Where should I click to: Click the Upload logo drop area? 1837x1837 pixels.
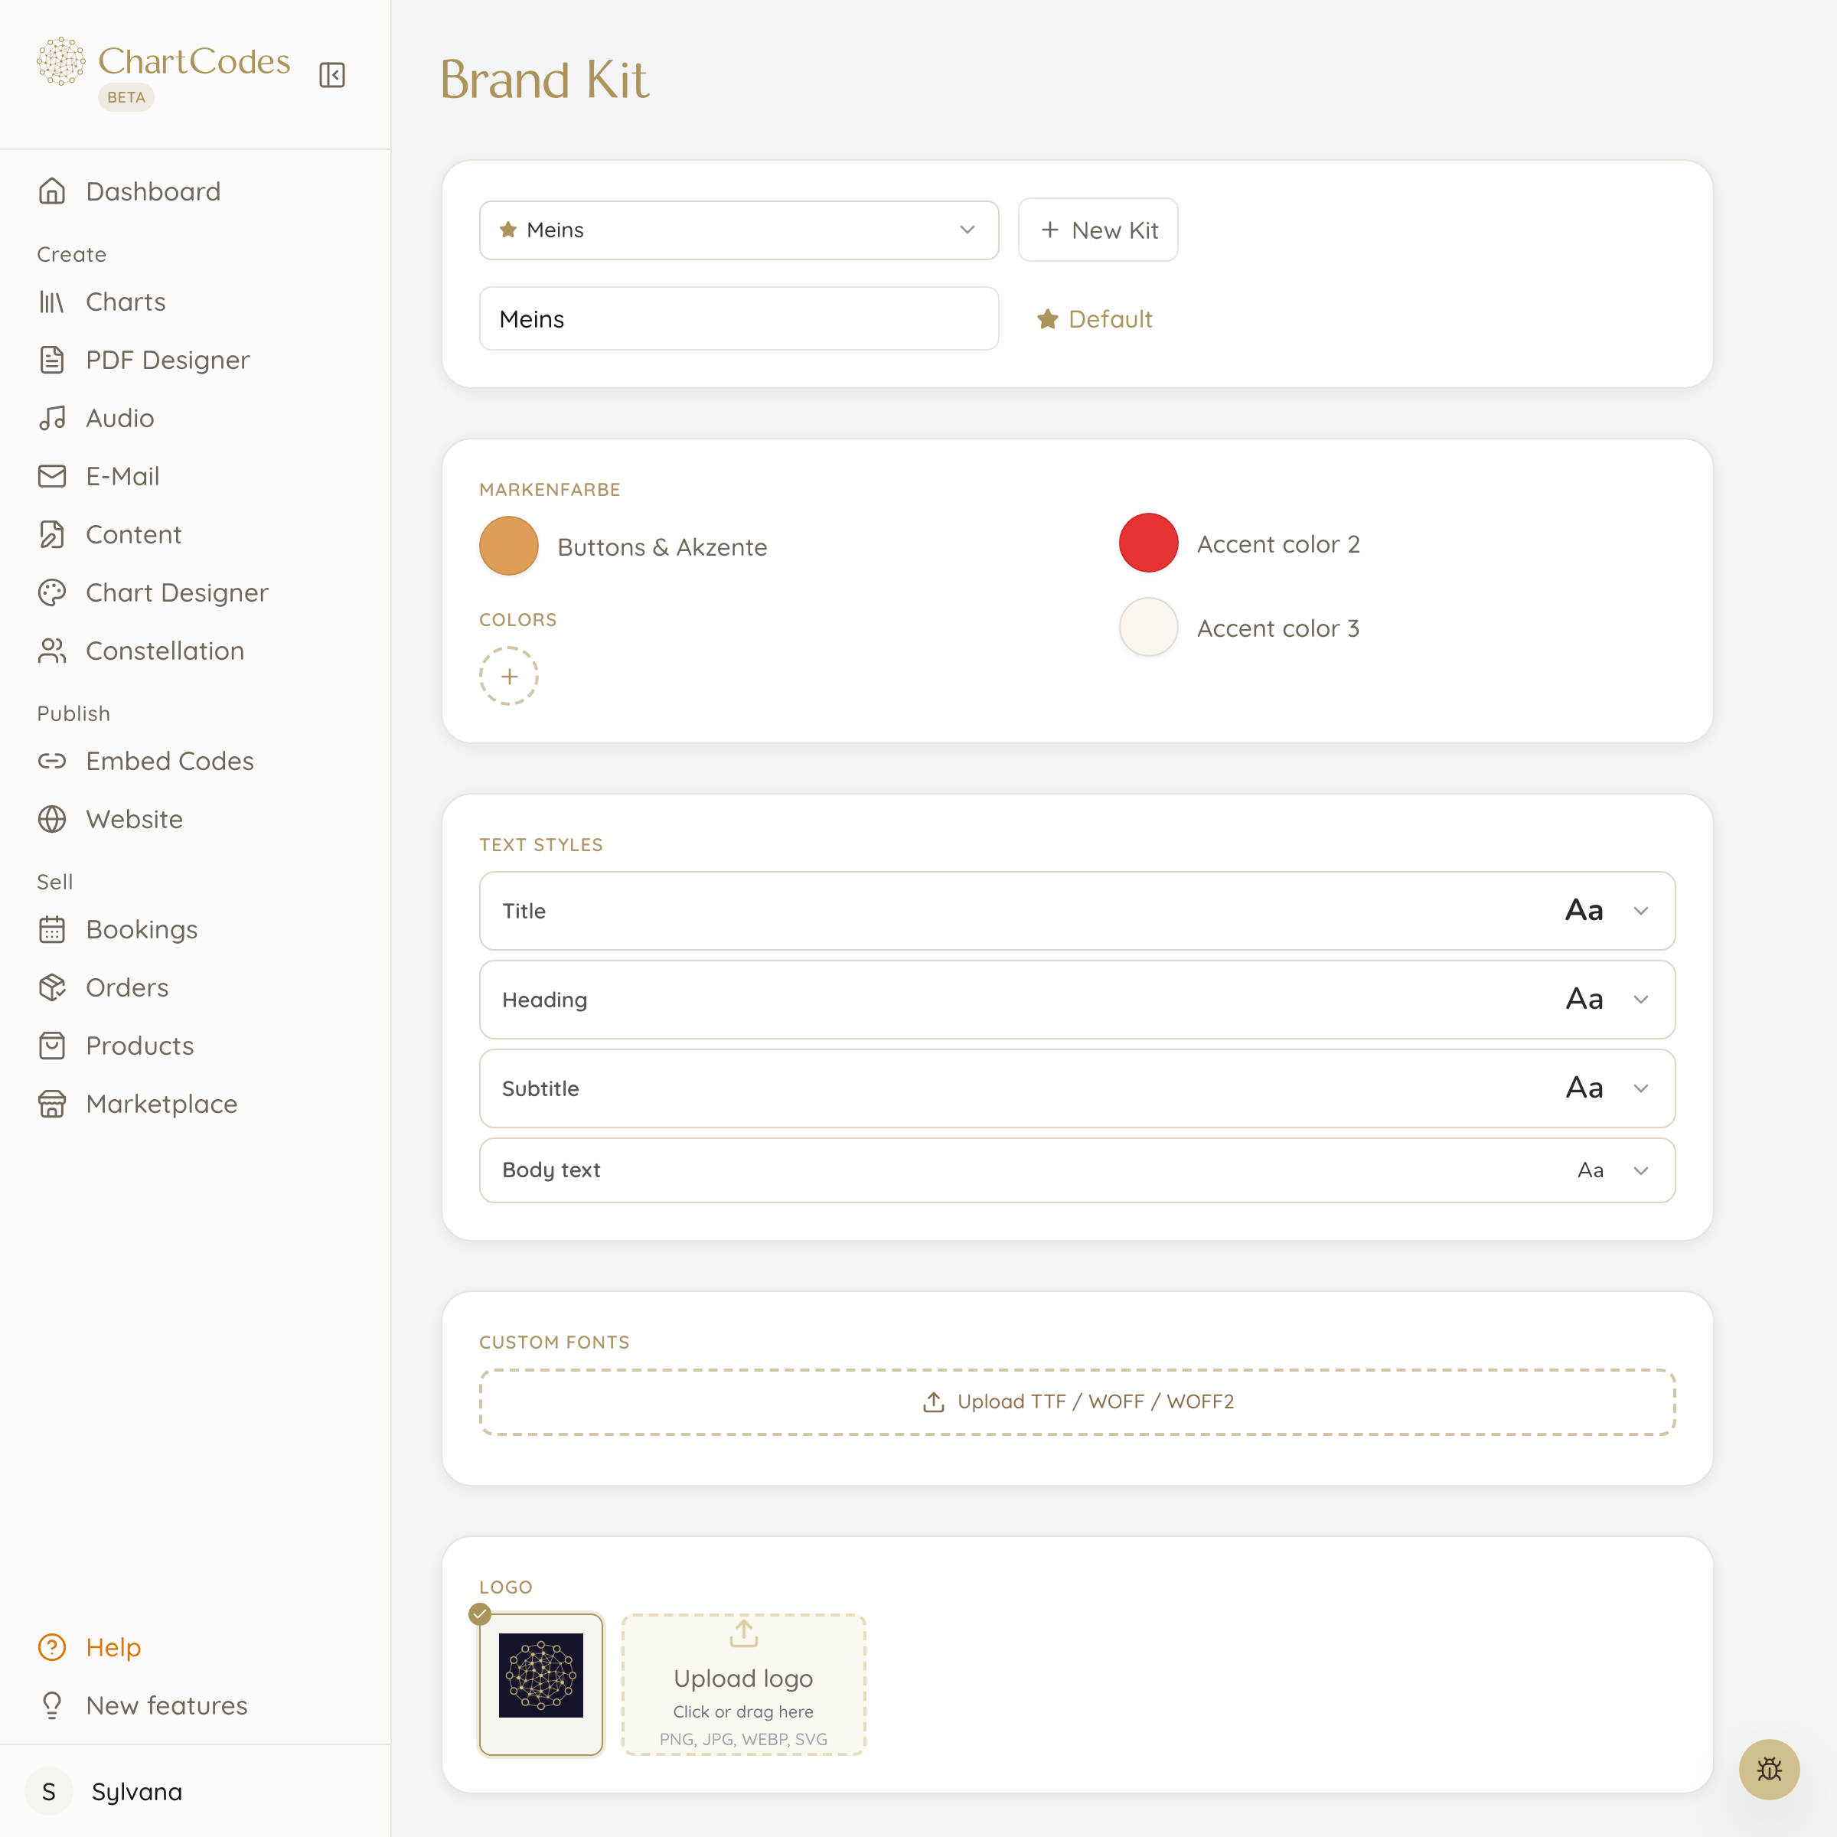pos(743,1684)
